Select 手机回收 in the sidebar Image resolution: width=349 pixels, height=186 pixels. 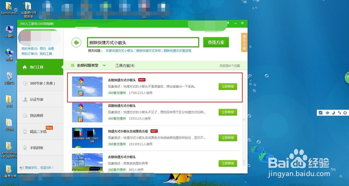pos(40,148)
